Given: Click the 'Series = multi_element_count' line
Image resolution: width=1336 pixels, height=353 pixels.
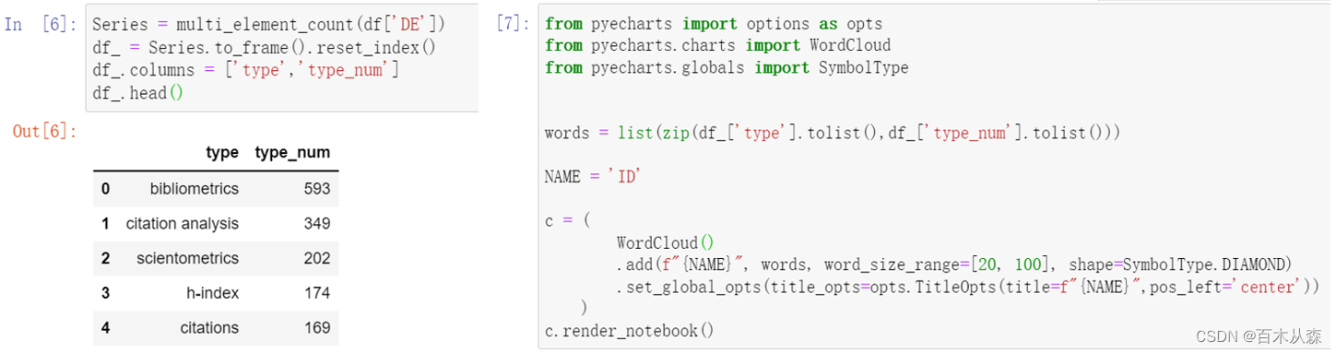Looking at the screenshot, I should [x=269, y=24].
